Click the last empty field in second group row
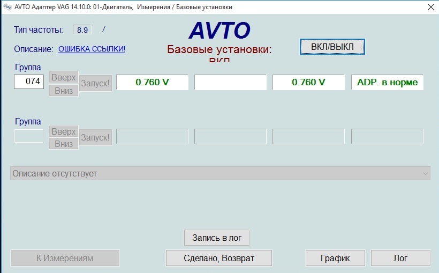The width and height of the screenshot is (439, 273). (x=387, y=136)
